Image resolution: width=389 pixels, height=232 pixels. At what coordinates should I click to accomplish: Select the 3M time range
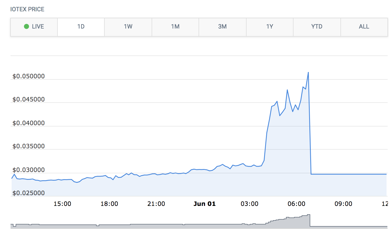click(223, 27)
